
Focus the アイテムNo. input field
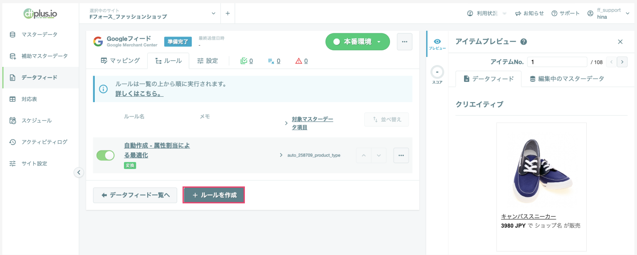557,62
